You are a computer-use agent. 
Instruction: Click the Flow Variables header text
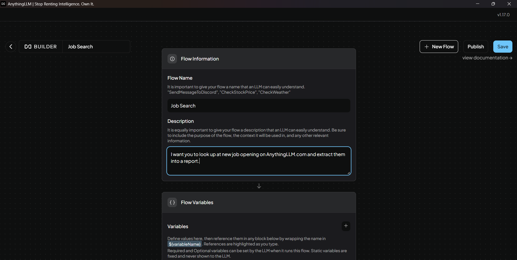(197, 202)
